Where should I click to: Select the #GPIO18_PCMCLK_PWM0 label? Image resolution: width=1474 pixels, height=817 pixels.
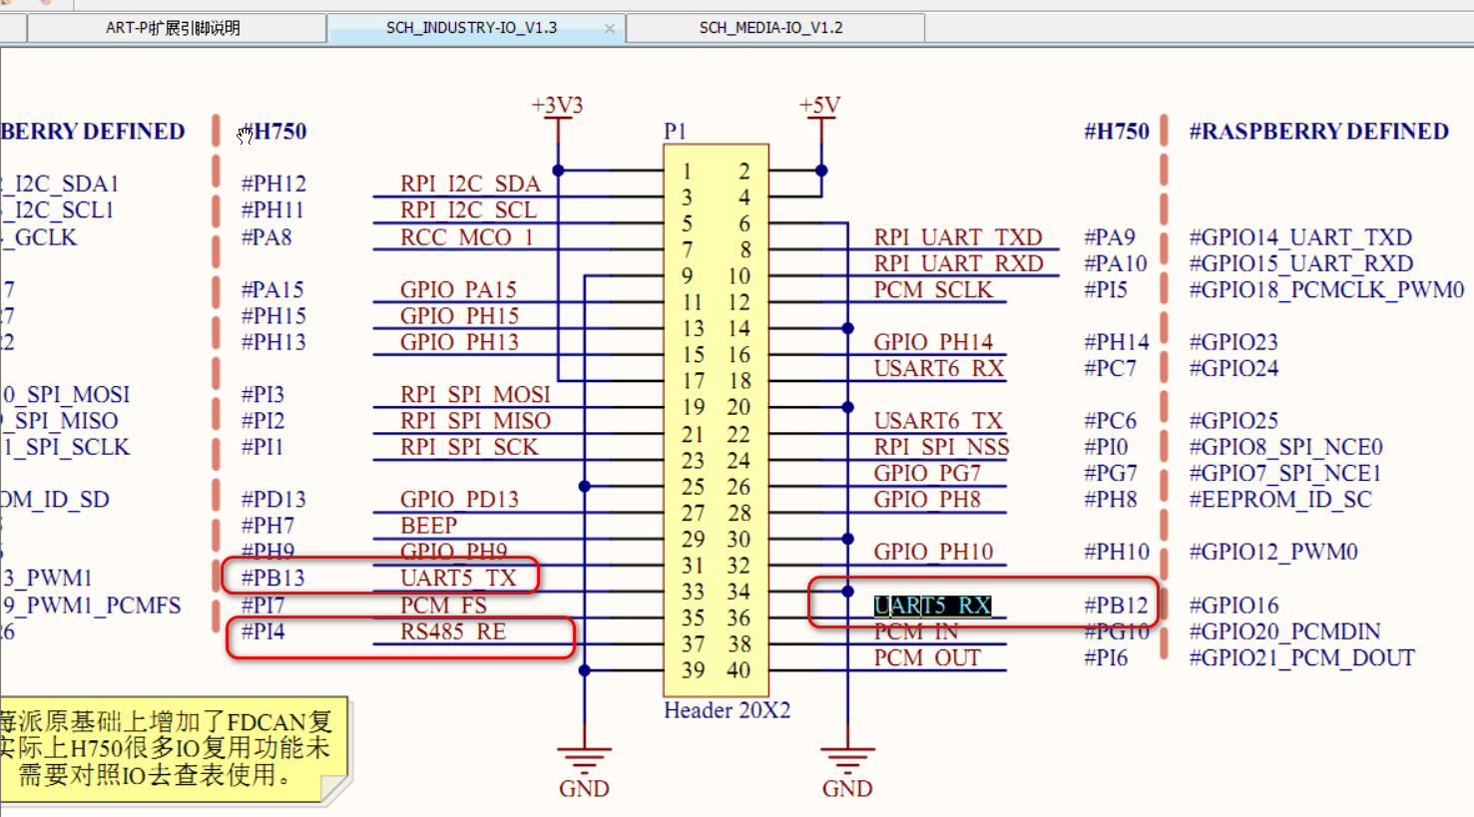coord(1326,290)
